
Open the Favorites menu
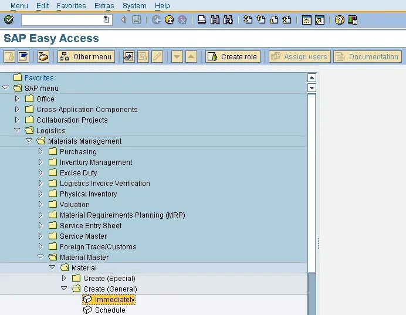(71, 6)
